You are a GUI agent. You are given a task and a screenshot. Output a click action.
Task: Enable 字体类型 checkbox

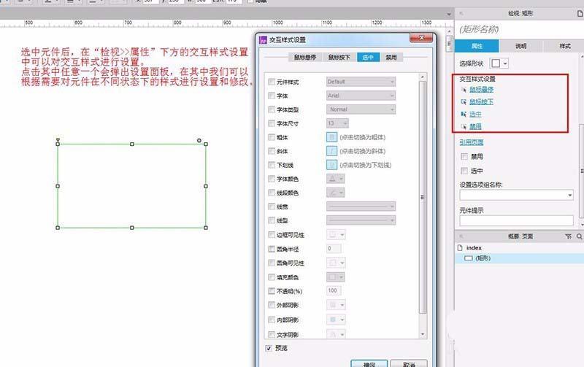tap(272, 109)
